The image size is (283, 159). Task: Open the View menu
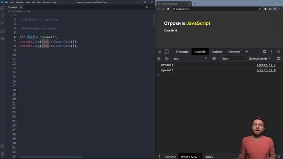tap(28, 2)
